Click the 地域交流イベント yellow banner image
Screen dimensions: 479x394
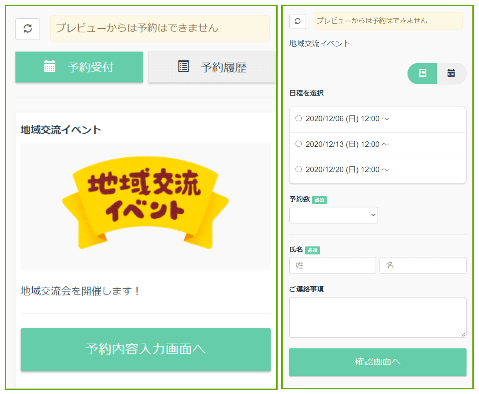tap(145, 202)
